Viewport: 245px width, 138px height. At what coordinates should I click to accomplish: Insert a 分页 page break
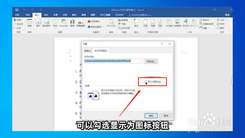17,28
